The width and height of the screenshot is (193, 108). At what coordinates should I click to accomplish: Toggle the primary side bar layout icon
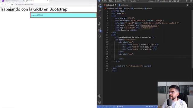(x=170, y=1)
